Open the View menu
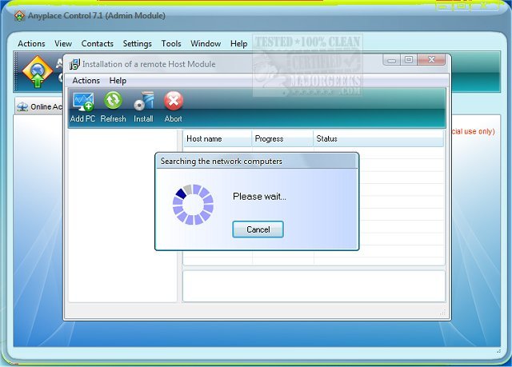The height and width of the screenshot is (367, 512). click(x=63, y=43)
